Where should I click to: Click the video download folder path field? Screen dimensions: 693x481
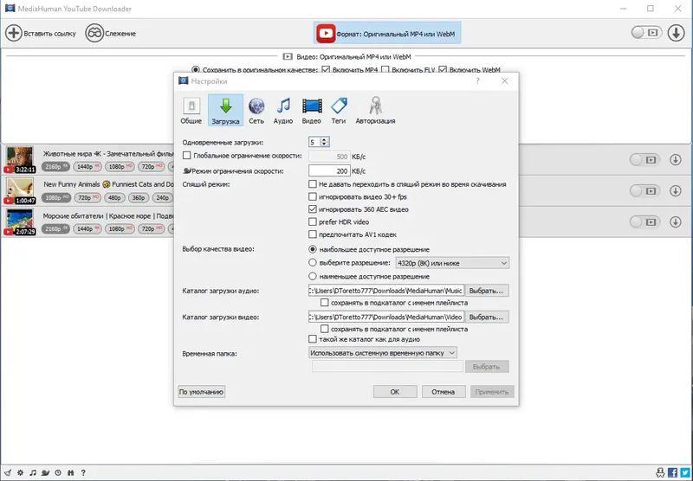click(x=386, y=317)
